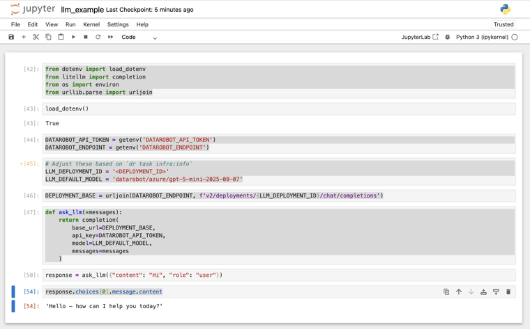Viewport: 530px width, 329px height.
Task: Run the selected cell with the play icon
Action: tap(73, 37)
